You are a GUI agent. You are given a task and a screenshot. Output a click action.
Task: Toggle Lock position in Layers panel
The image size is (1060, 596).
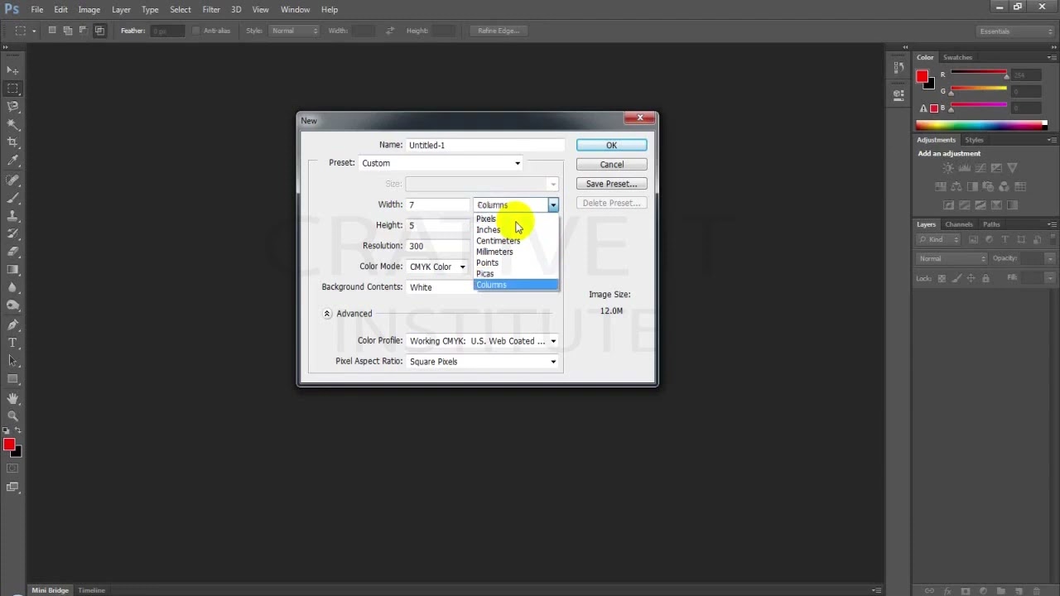pyautogui.click(x=971, y=278)
